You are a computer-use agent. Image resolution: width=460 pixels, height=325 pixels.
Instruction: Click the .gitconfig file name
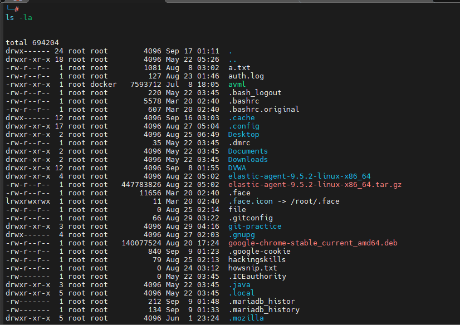pos(250,218)
